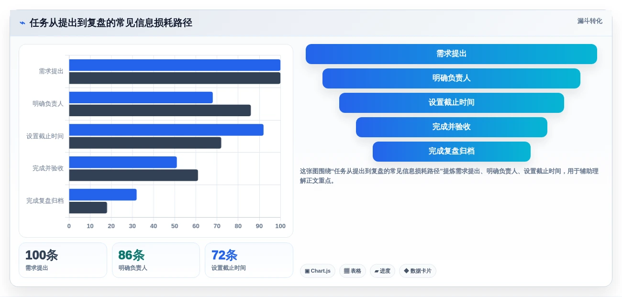Click the 数据卡片 tag chip
This screenshot has width=622, height=297.
point(418,271)
